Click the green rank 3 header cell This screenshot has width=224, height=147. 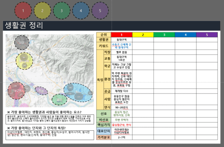pyautogui.click(x=164, y=35)
